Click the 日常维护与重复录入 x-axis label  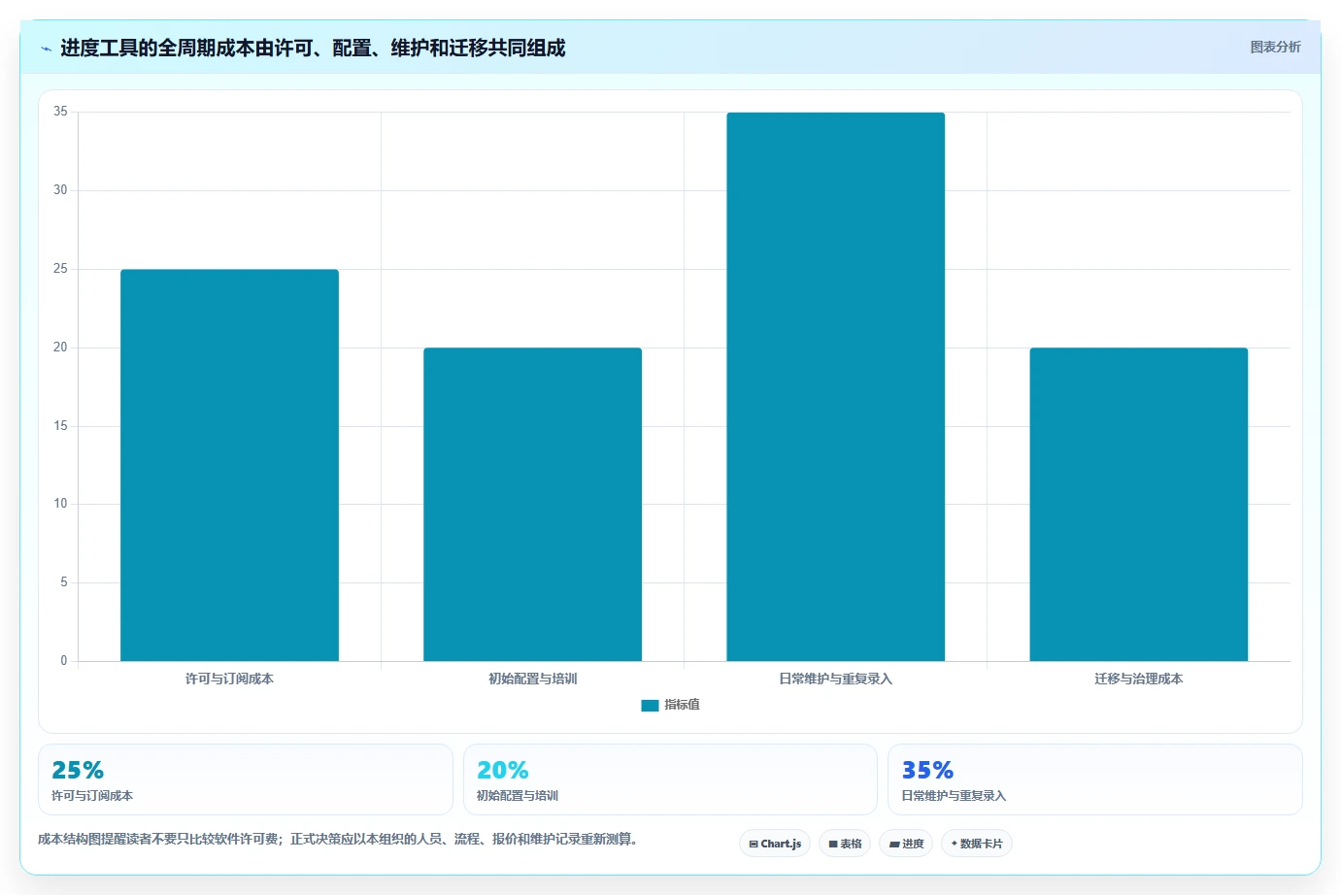click(835, 679)
